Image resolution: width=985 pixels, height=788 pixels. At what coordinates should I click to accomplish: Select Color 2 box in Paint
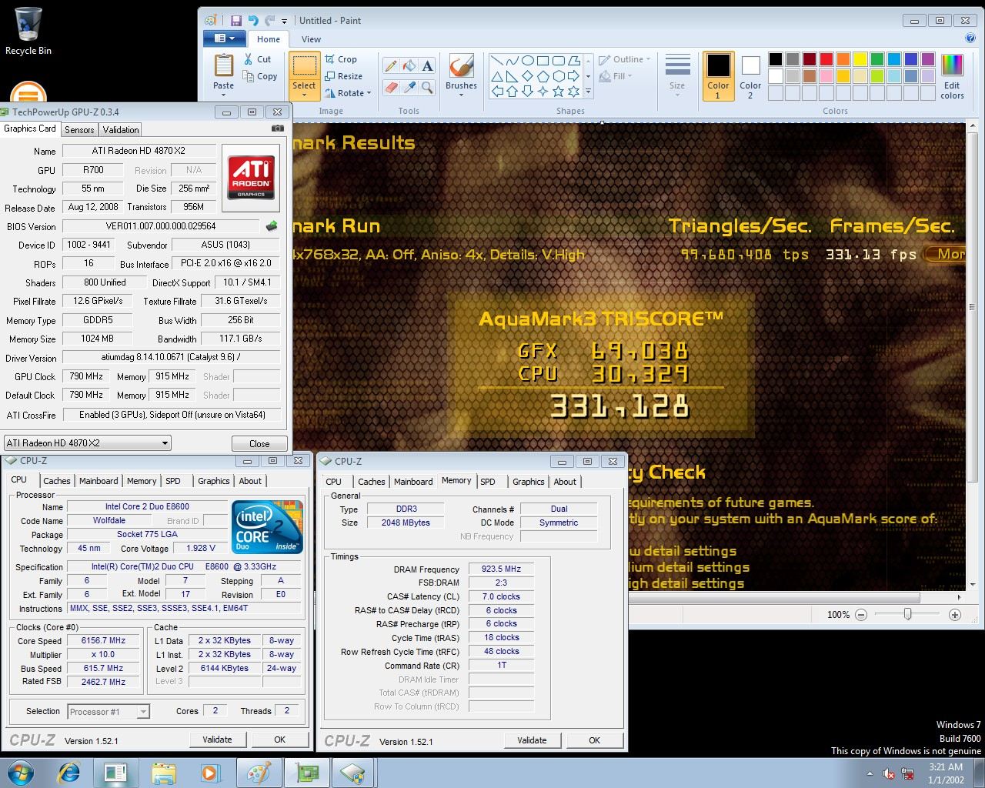750,77
